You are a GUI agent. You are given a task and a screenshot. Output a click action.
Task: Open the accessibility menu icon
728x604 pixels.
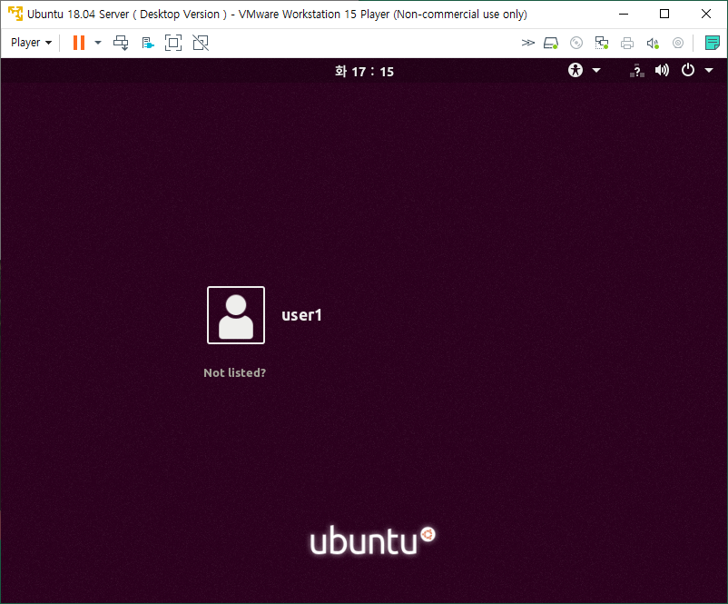[576, 70]
